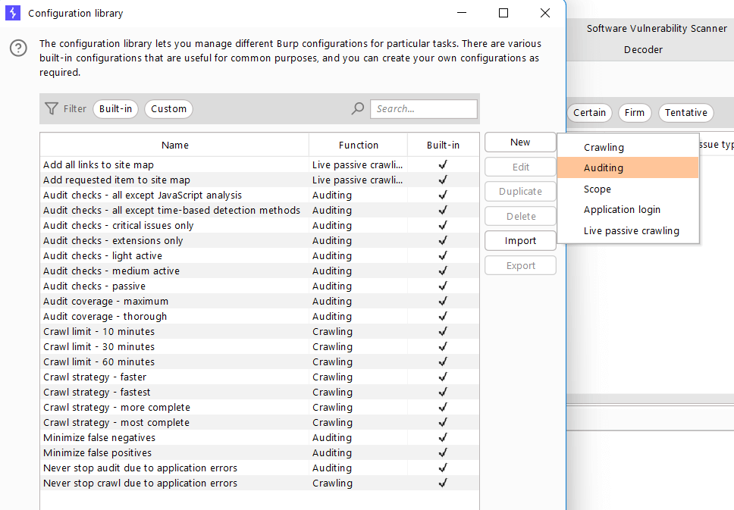The image size is (734, 510).
Task: Choose Auditing from the New menu
Action: (628, 168)
